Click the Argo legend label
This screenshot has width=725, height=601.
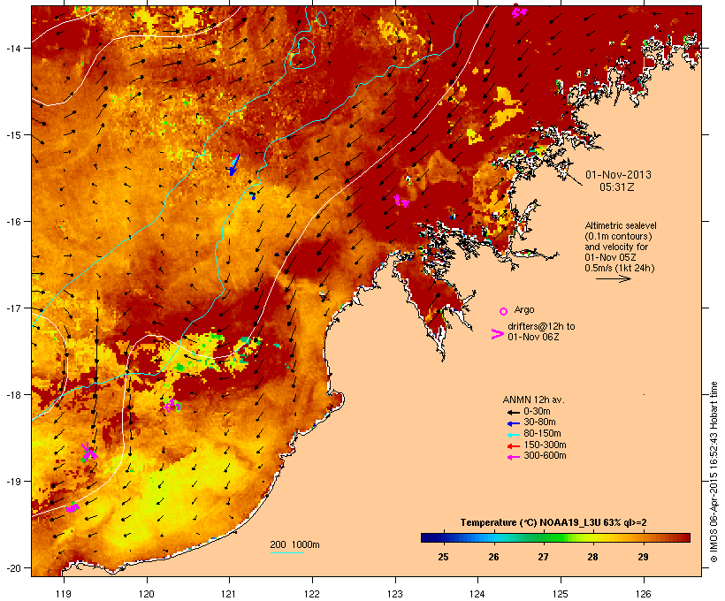(524, 309)
